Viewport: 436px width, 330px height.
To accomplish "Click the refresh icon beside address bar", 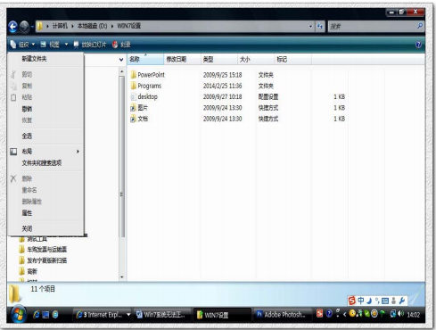I will (x=320, y=26).
